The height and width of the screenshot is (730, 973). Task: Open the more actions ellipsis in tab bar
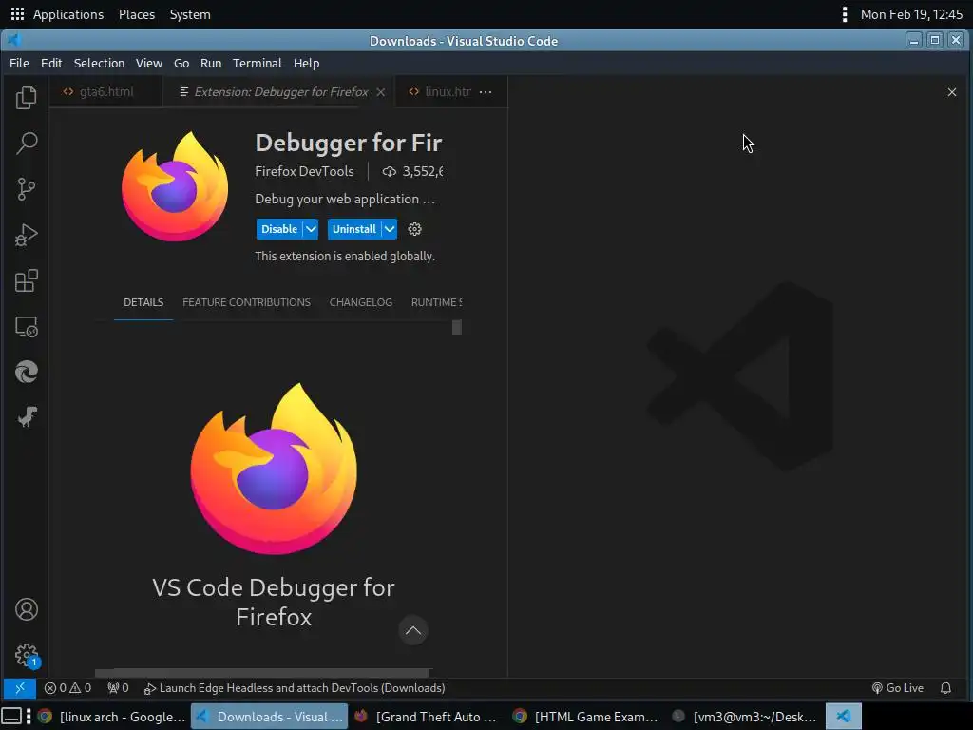pos(486,92)
